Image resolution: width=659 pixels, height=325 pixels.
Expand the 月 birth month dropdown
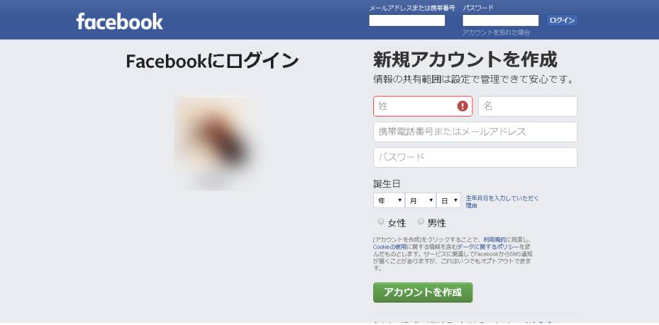[x=421, y=201]
